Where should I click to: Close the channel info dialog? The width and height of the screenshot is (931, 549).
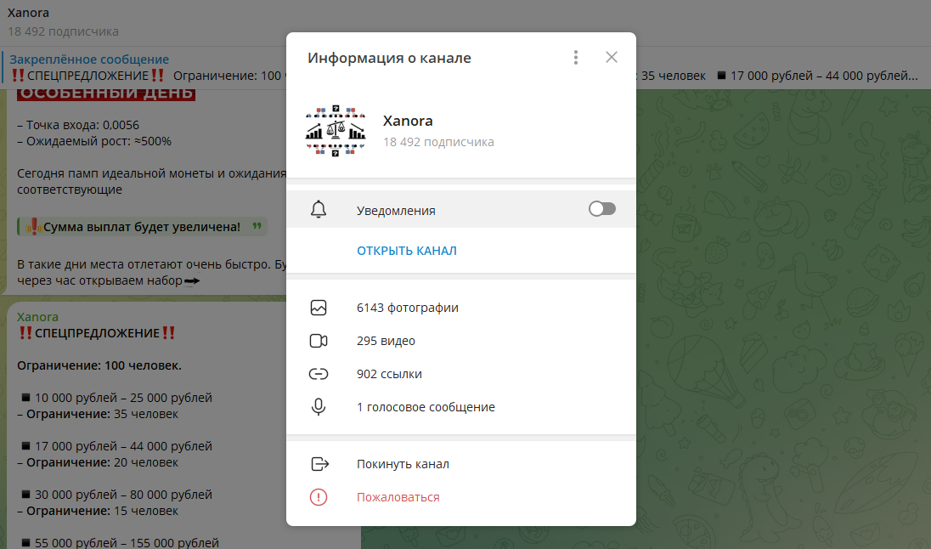pos(611,58)
